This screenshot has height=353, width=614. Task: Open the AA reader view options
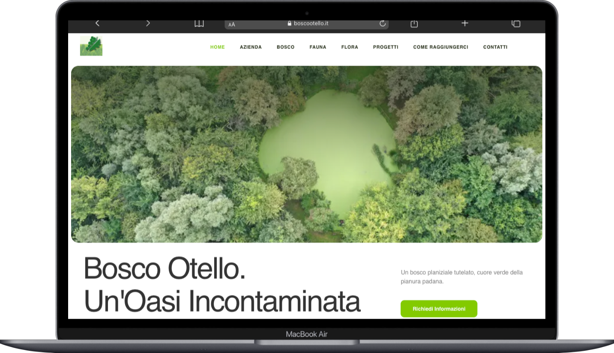(232, 24)
